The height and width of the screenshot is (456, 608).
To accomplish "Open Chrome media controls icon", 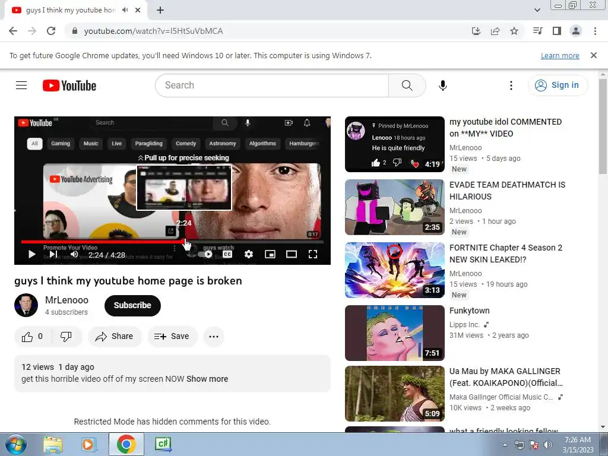I will coord(538,31).
